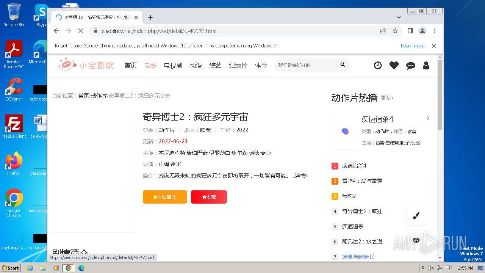The height and width of the screenshot is (273, 485).
Task: Open Firefox desktop shortcut
Action: (x=14, y=164)
